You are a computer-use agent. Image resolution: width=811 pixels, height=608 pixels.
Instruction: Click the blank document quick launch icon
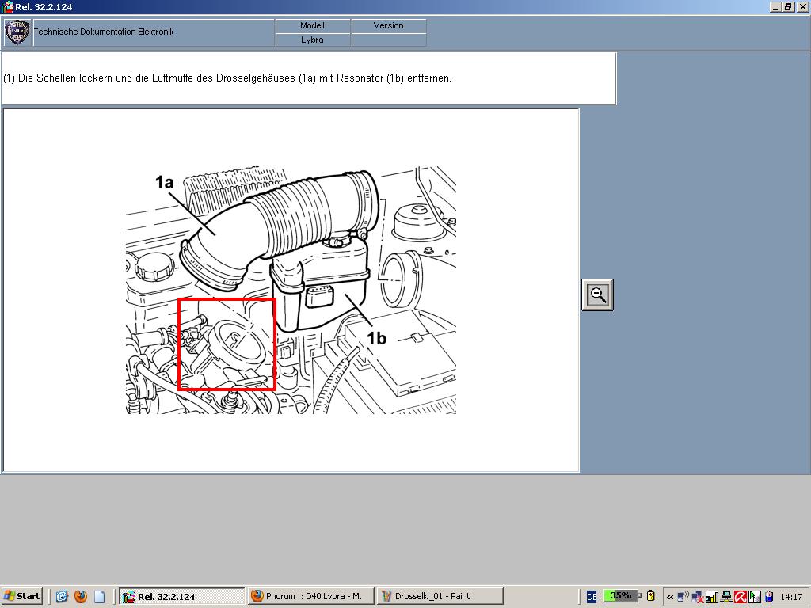pos(99,596)
